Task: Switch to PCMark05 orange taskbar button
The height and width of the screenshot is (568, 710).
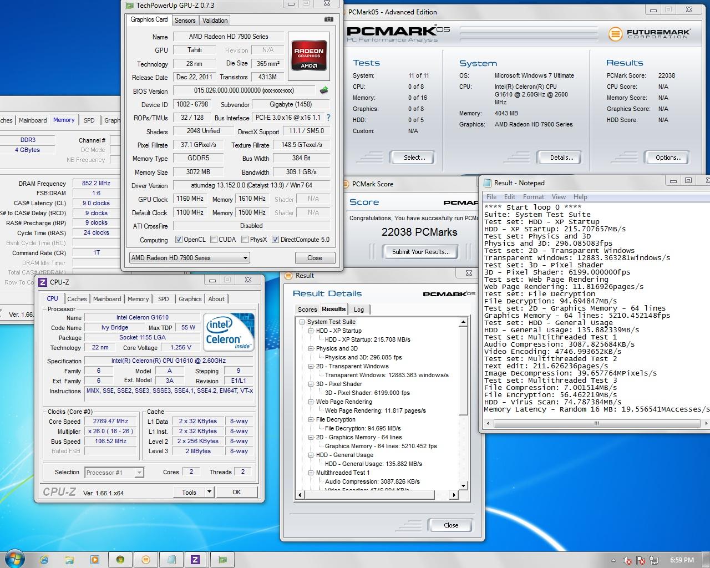Action: click(146, 560)
